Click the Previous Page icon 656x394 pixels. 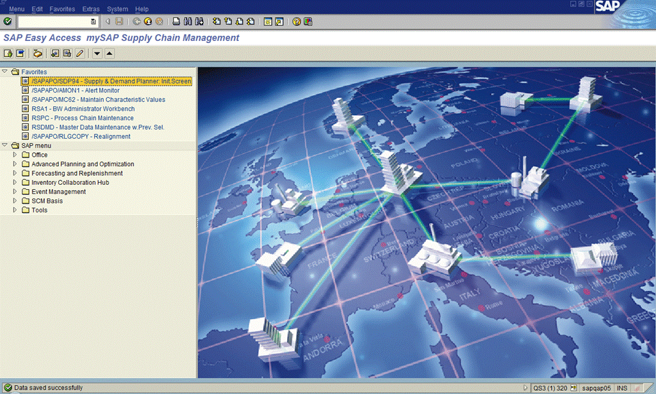coord(228,21)
